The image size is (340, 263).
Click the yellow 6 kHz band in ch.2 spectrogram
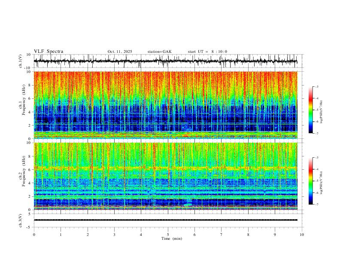click(x=166, y=168)
